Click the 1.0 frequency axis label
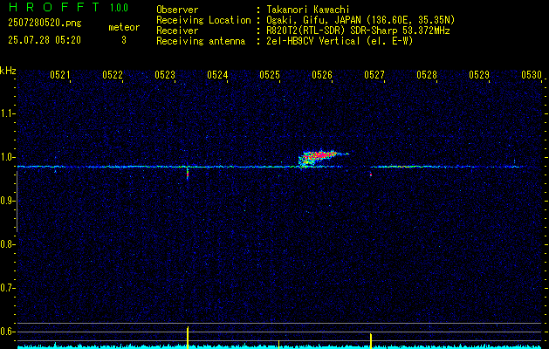The height and width of the screenshot is (349, 549). point(7,157)
